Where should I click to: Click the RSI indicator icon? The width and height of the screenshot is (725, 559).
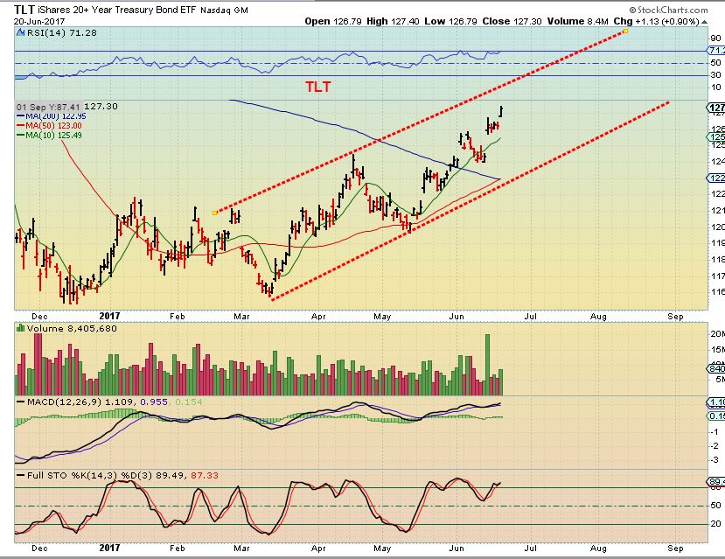(20, 33)
